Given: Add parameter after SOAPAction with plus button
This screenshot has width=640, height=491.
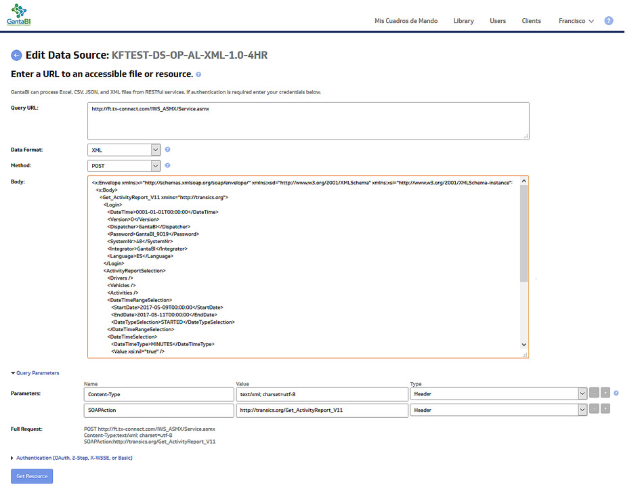Looking at the screenshot, I should point(605,408).
